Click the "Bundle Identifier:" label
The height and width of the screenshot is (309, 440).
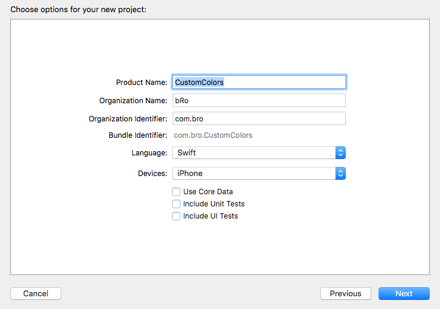tap(138, 135)
